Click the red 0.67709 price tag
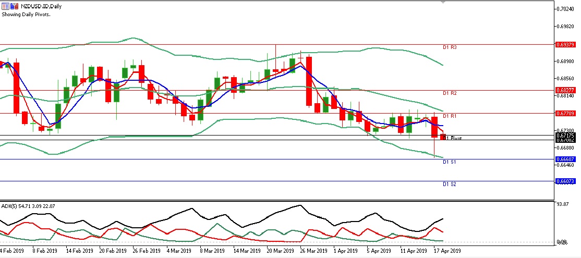The height and width of the screenshot is (258, 581). 565,113
